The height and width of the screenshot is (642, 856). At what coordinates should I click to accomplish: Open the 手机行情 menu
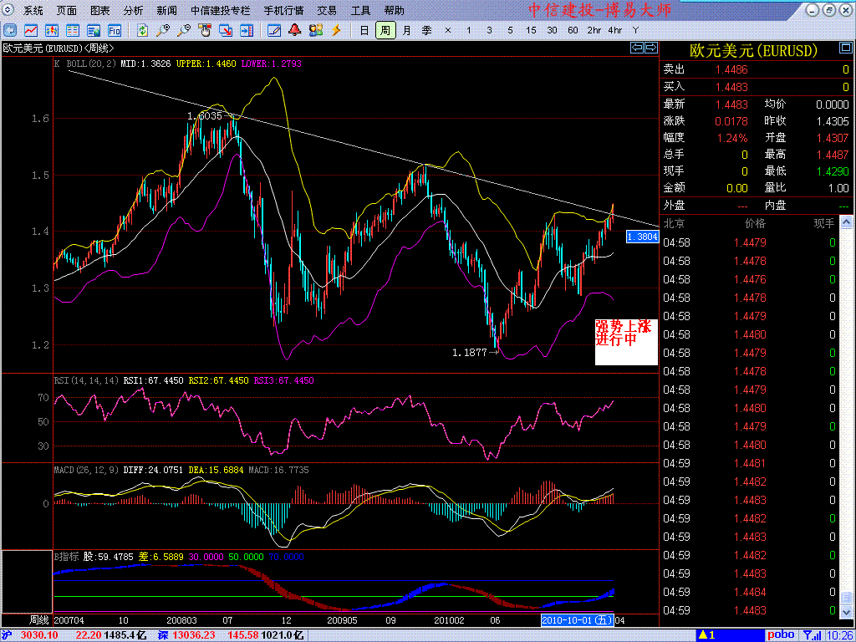[284, 10]
